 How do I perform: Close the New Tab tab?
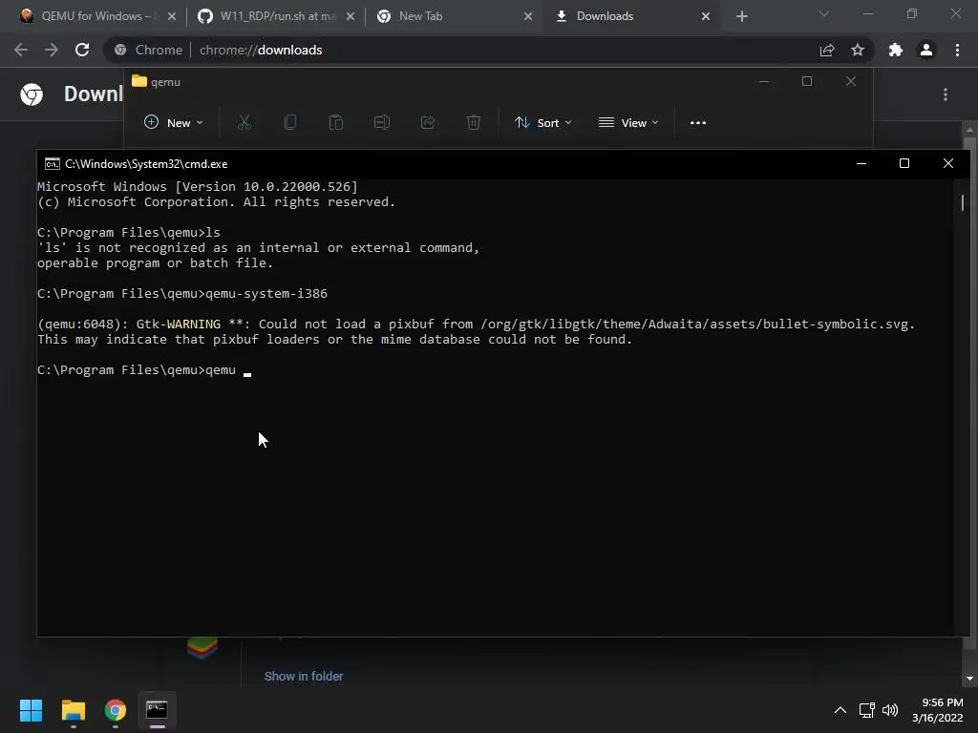pyautogui.click(x=527, y=16)
